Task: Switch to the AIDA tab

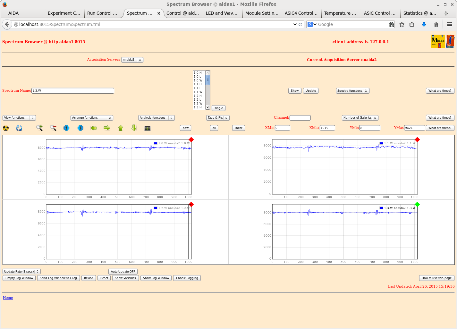Action: (x=22, y=13)
